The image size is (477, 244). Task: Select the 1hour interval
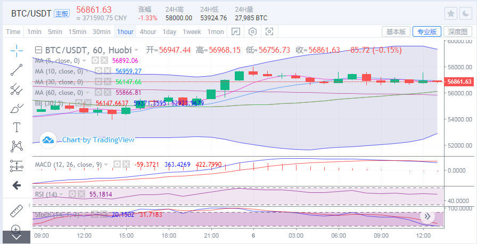(125, 31)
